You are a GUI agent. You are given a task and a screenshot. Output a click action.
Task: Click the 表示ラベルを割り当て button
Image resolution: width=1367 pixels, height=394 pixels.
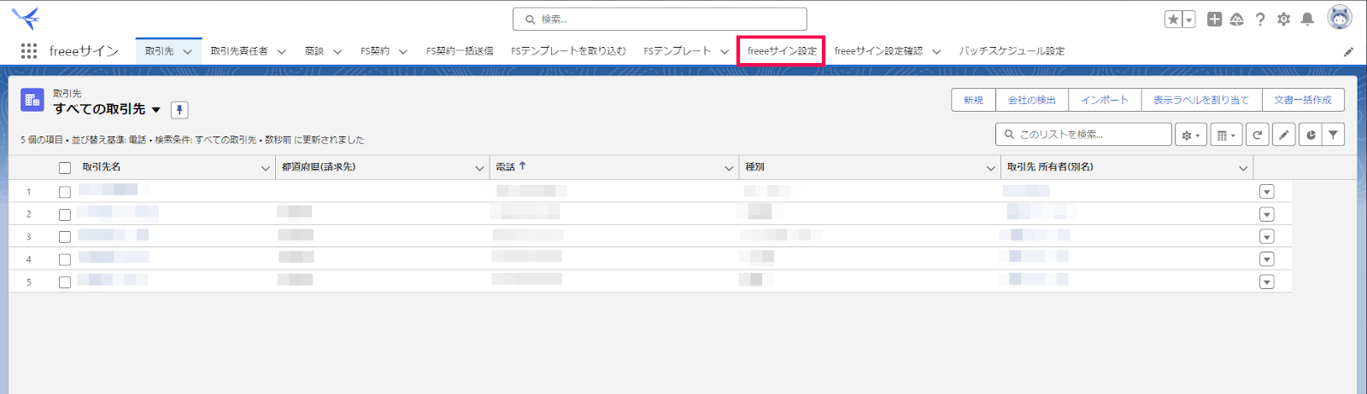1201,100
